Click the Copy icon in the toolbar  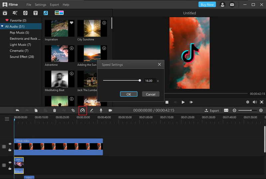tap(36, 110)
